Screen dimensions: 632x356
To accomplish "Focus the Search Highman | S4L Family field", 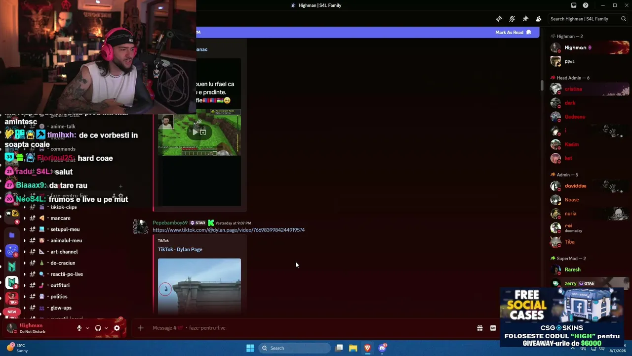I will point(588,19).
